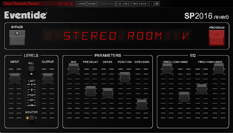Click the DIFFUSION fader handle
The height and width of the screenshot is (133, 233).
tap(142, 105)
